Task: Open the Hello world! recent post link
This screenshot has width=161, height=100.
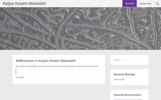Action: pos(119,79)
